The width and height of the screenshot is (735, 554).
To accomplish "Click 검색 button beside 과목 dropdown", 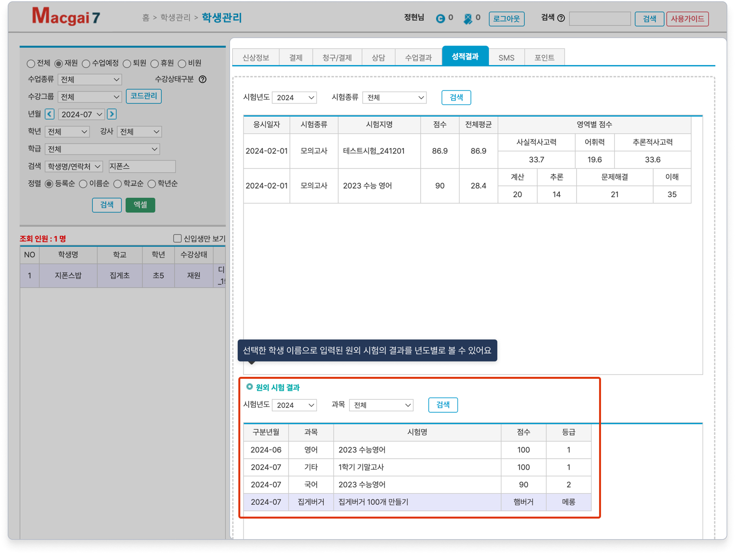I will pos(443,405).
